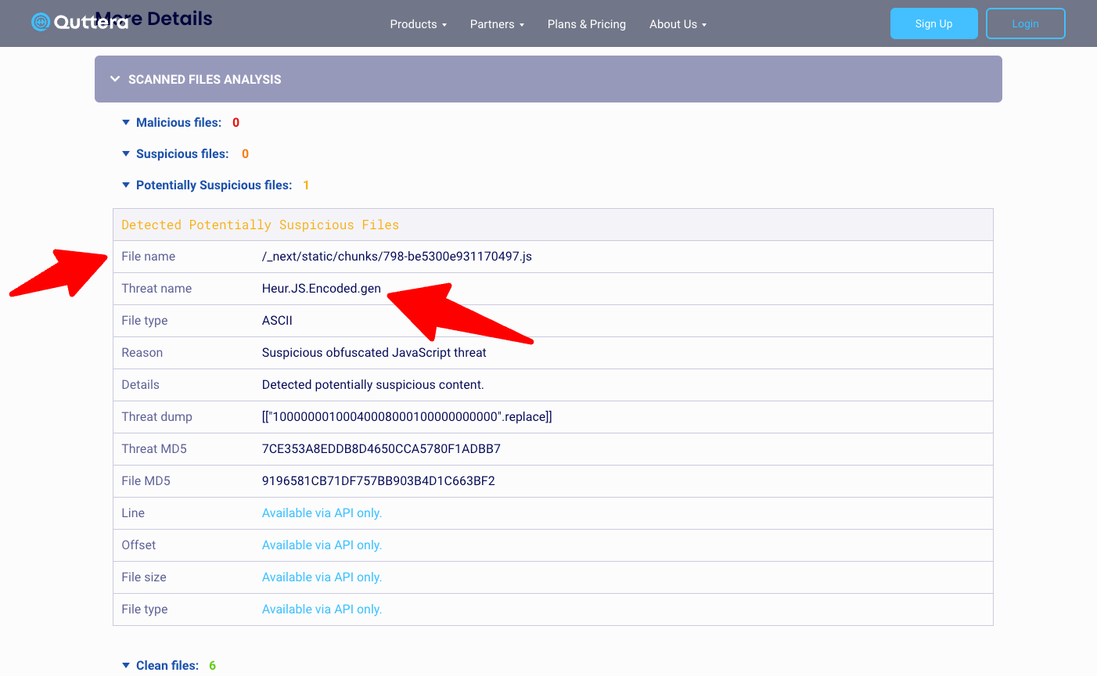The image size is (1097, 676).
Task: Click the Sign Up button
Action: point(933,23)
